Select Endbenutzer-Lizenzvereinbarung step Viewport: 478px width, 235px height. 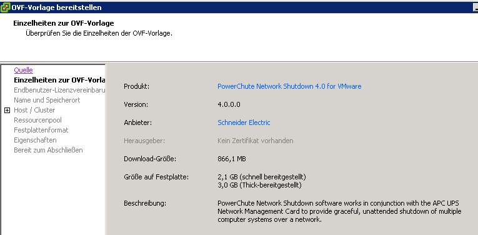pos(59,90)
